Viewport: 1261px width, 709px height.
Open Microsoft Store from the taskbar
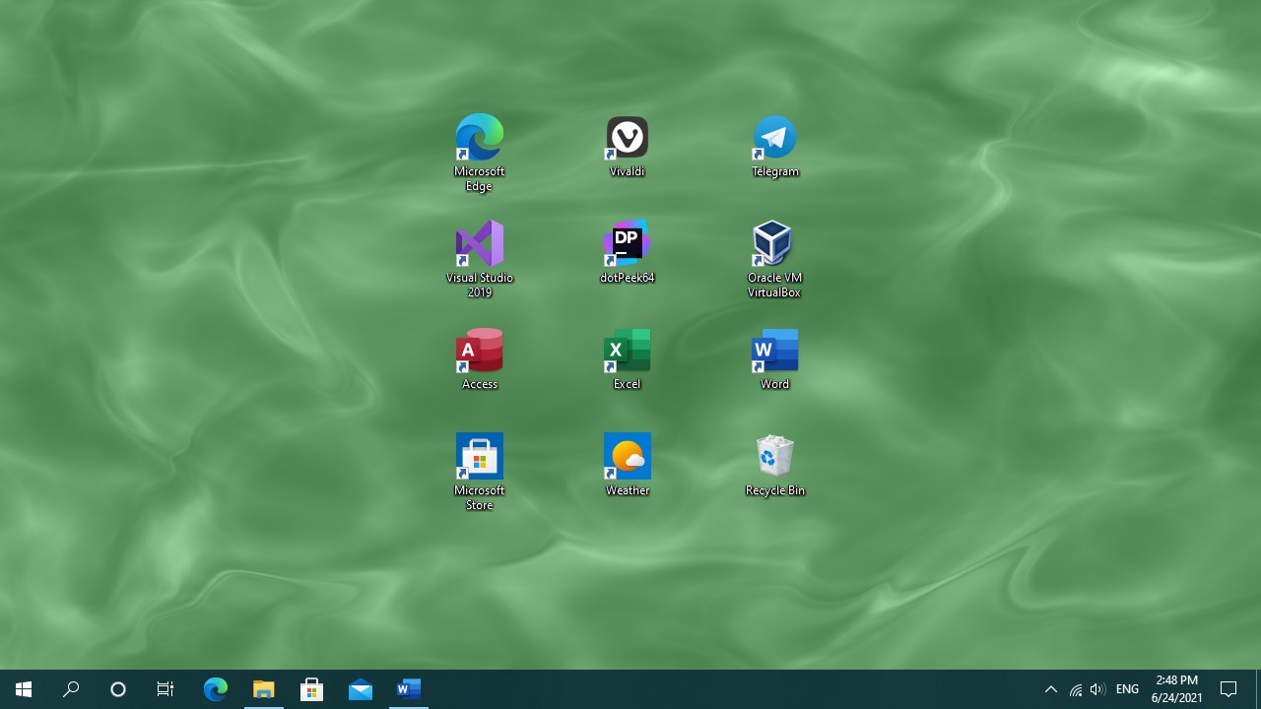click(x=312, y=689)
